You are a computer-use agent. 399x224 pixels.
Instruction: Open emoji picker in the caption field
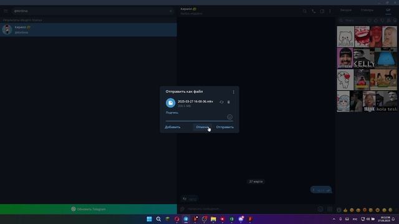click(x=229, y=117)
